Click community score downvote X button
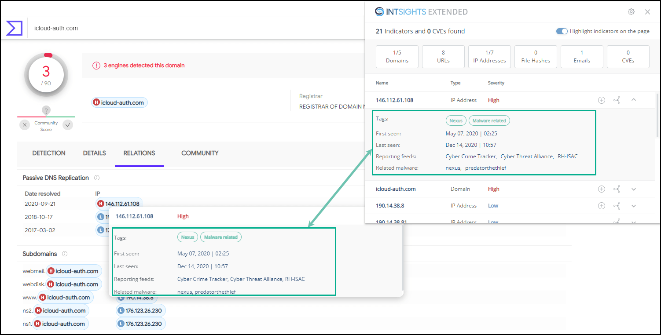 click(x=25, y=125)
